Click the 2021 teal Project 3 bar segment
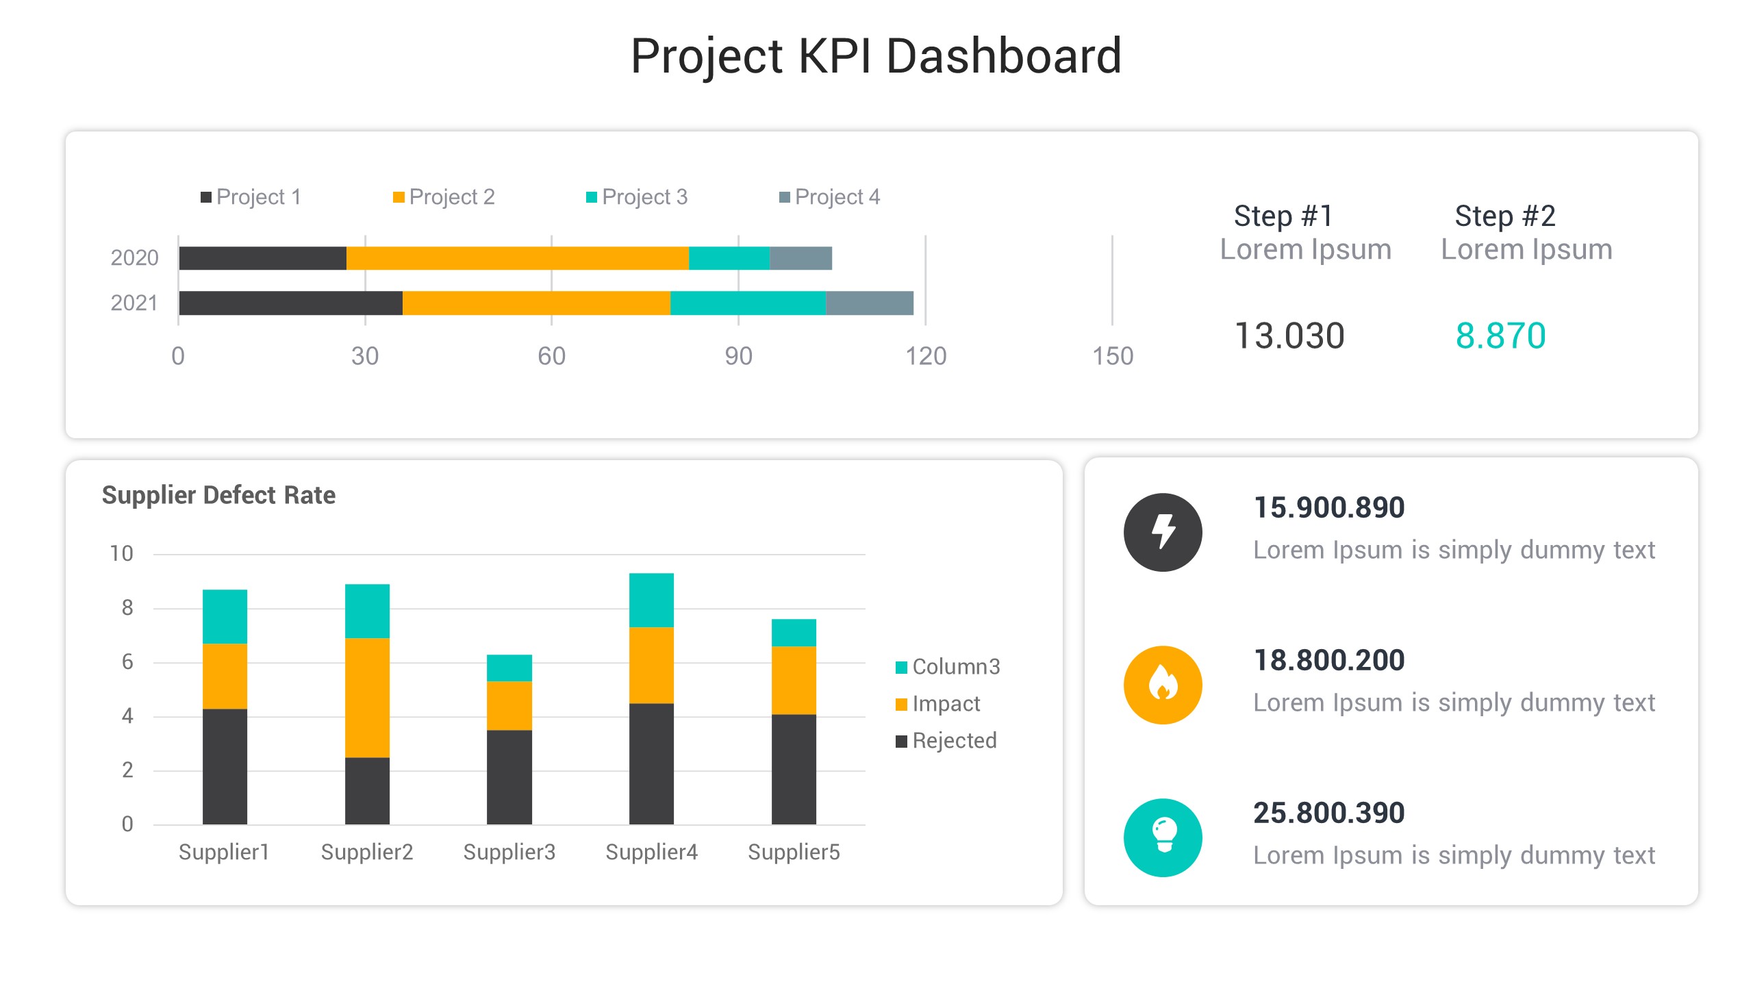This screenshot has height=986, width=1753. [x=748, y=303]
